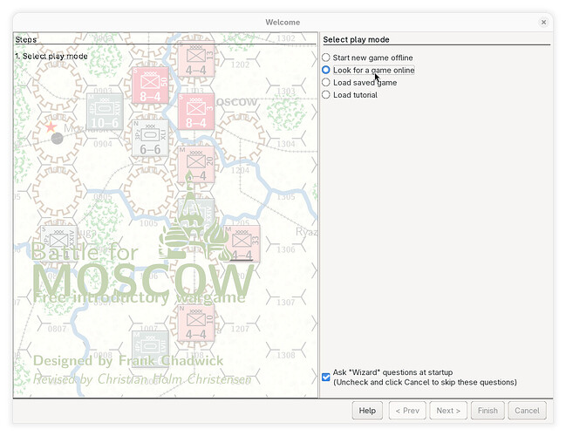Screen dimensions: 566x436
Task: Close the Welcome dialog window
Action: (x=543, y=22)
